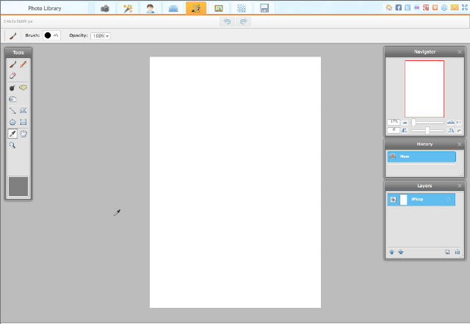Send by email envelope icon

pos(455,7)
